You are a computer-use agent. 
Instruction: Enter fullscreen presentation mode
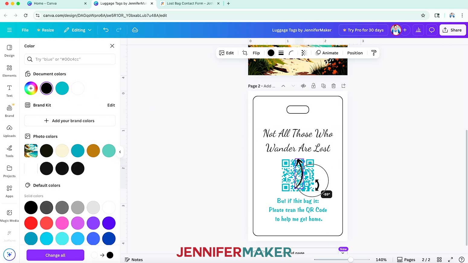click(x=450, y=259)
